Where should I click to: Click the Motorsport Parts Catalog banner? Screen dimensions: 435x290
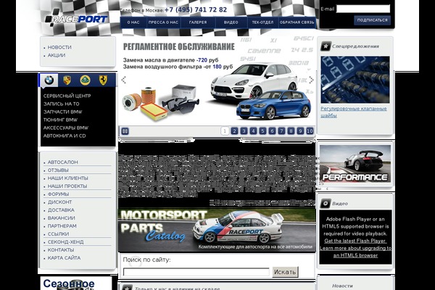[x=217, y=231]
